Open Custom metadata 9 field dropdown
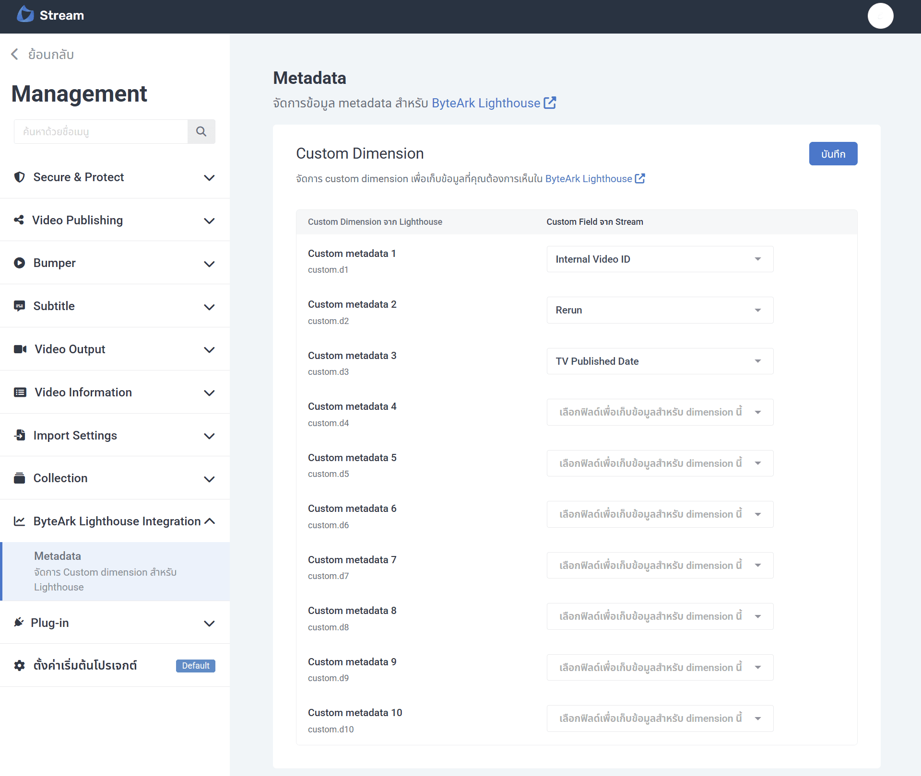 tap(660, 667)
